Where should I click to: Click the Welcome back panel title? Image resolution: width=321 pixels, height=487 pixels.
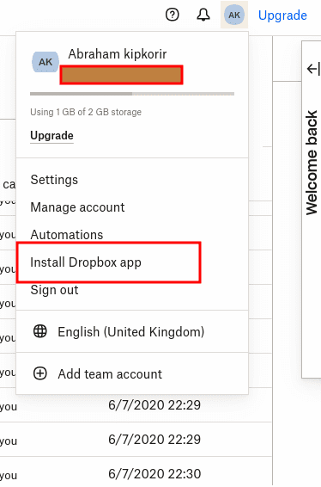[x=312, y=163]
